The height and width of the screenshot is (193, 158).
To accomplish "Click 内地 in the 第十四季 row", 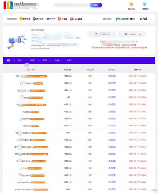I will click(68, 189).
